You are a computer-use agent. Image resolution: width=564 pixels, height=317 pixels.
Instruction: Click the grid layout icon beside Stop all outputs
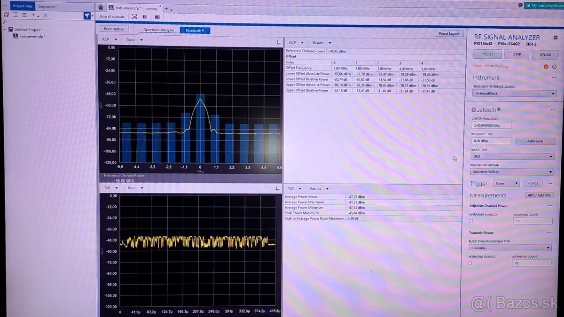click(157, 16)
